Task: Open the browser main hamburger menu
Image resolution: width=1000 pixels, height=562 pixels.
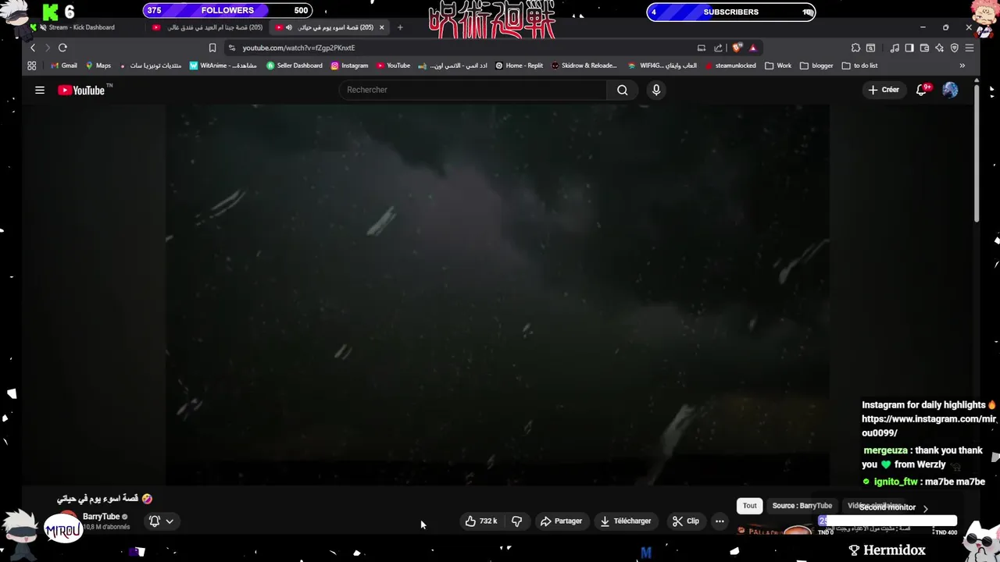Action: tap(970, 48)
